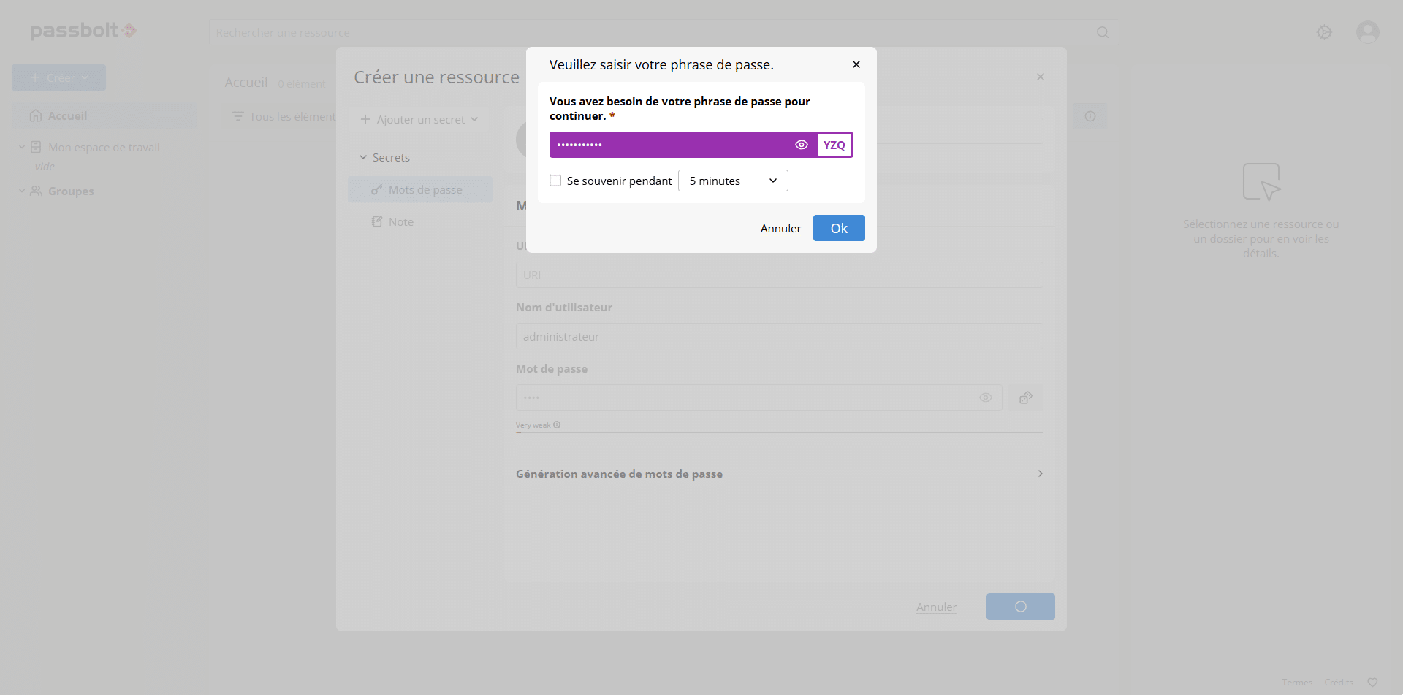Open the settings gear icon
The width and height of the screenshot is (1403, 695).
pos(1324,32)
